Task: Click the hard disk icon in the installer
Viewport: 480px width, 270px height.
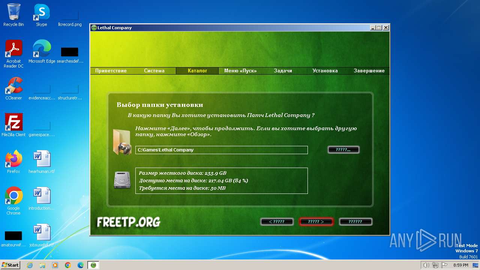Action: click(x=122, y=180)
